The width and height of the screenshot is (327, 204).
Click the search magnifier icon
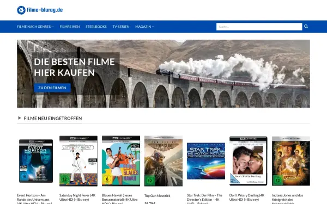coord(306,27)
